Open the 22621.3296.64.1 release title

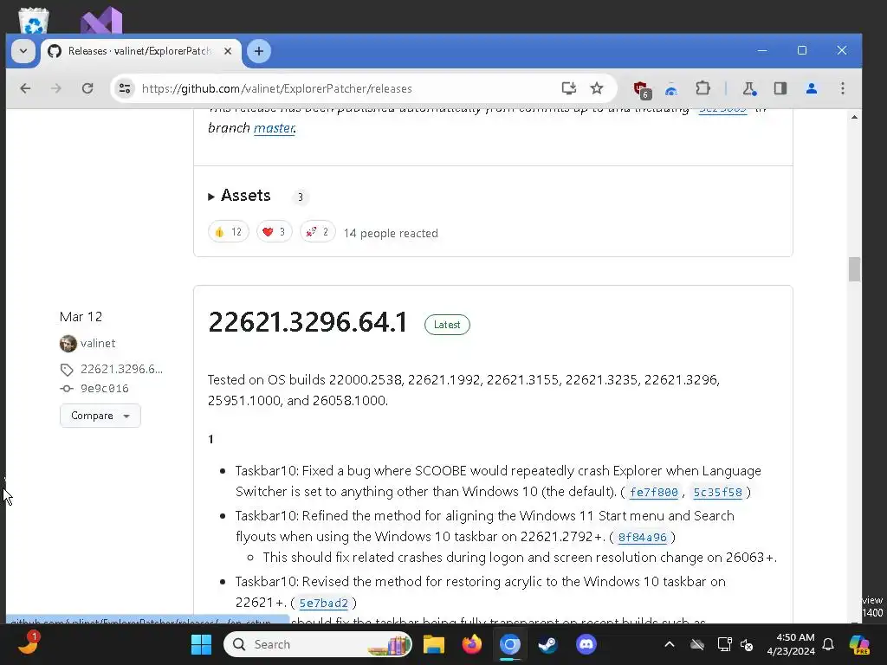point(308,322)
